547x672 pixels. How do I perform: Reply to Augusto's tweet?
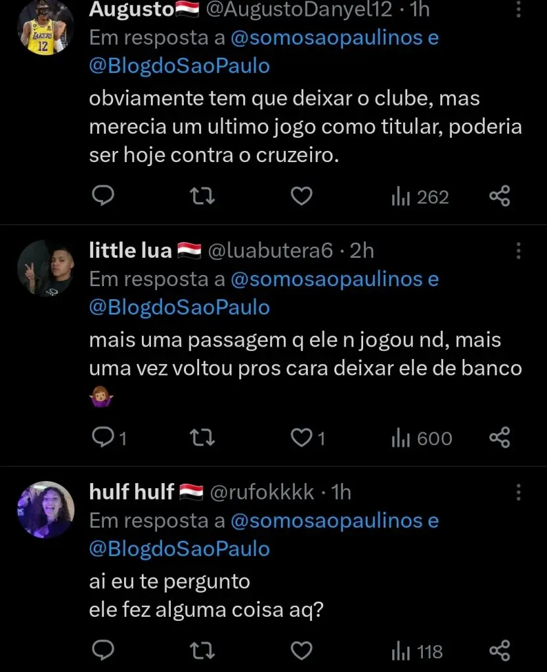click(102, 196)
